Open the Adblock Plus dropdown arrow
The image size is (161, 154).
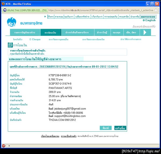click(x=6, y=146)
